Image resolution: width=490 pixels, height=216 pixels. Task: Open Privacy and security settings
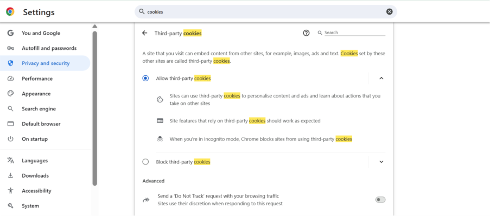point(45,63)
